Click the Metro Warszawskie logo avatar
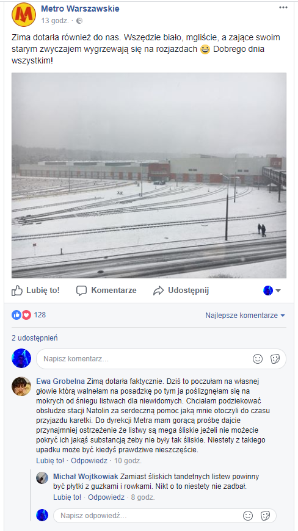Image resolution: width=298 pixels, height=531 pixels. (24, 15)
